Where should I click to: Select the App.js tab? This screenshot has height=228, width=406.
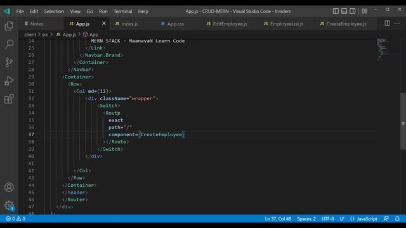pos(82,24)
